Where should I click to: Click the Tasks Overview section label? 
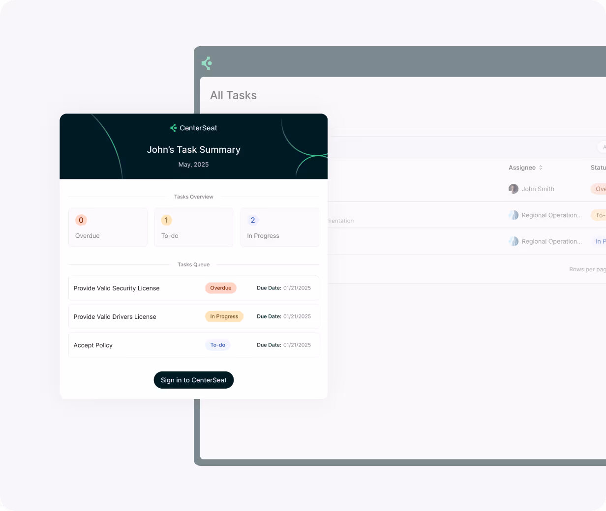tap(194, 197)
